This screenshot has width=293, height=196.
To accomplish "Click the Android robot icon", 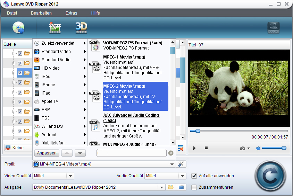I will (x=37, y=134).
